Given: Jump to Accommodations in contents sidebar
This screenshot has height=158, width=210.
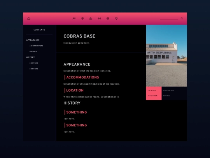Looking at the screenshot, I should click(x=36, y=46).
